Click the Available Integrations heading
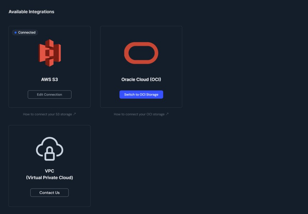Screen dimensions: 308x214 [31, 12]
